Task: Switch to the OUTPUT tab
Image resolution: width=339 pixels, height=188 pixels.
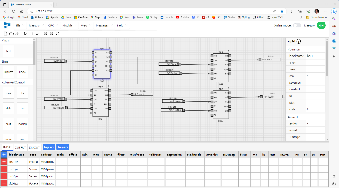Action: 20,147
